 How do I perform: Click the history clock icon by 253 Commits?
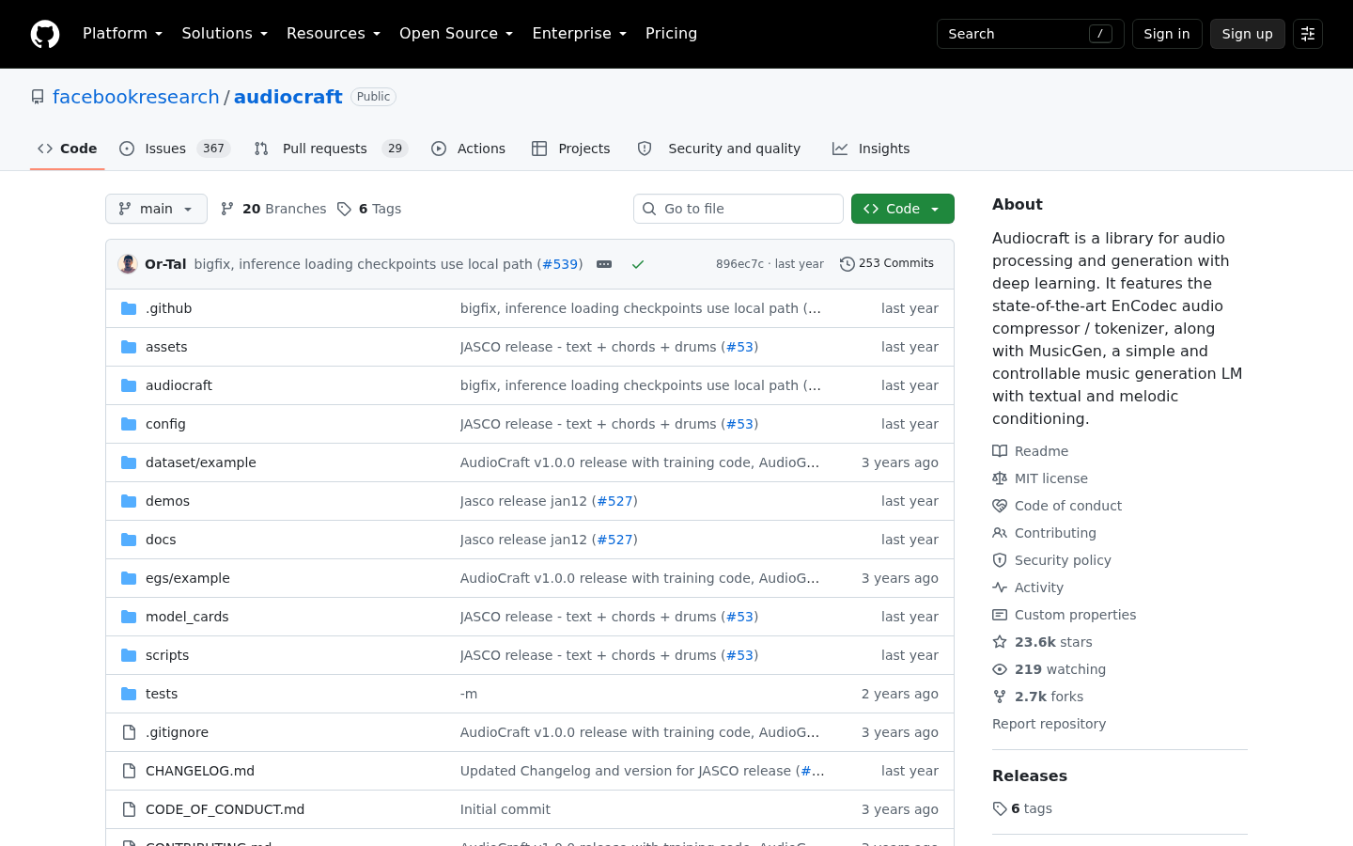tap(848, 264)
